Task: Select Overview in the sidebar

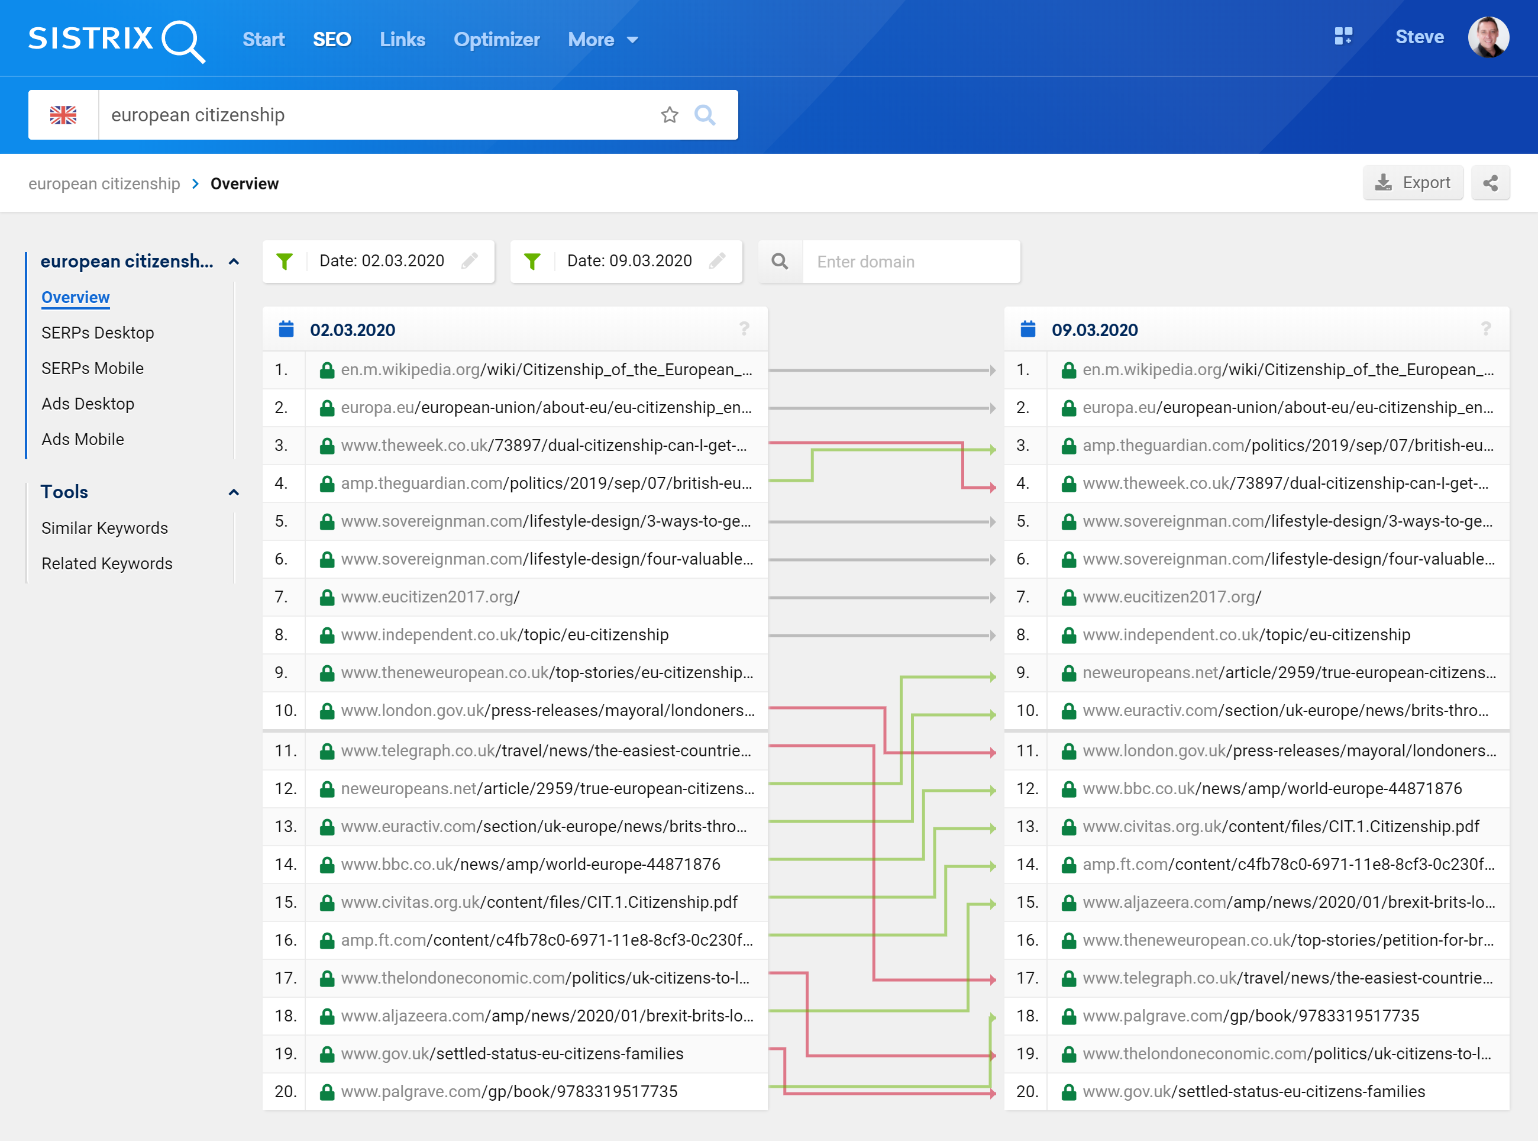Action: tap(76, 298)
